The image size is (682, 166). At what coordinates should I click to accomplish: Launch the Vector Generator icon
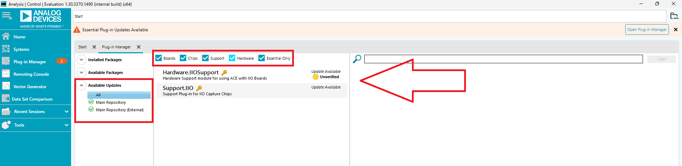(6, 86)
